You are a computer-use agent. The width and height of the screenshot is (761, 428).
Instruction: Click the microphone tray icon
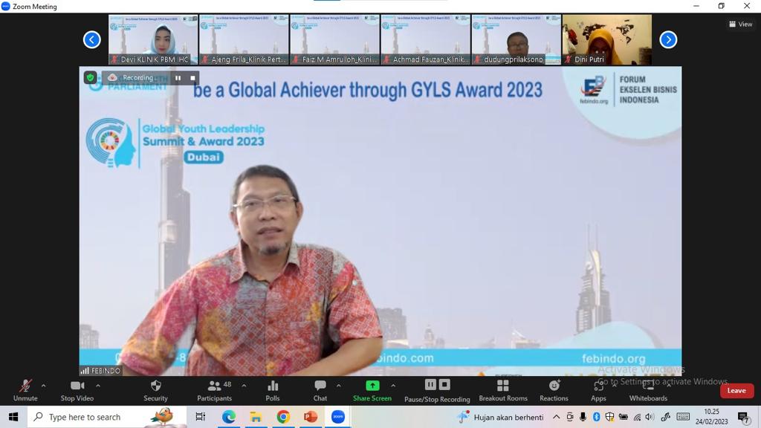coord(583,417)
